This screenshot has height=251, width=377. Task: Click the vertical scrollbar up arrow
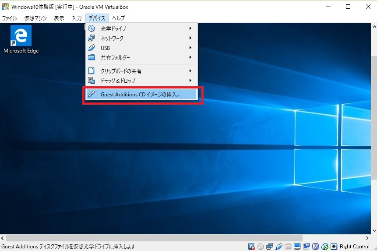(x=374, y=26)
